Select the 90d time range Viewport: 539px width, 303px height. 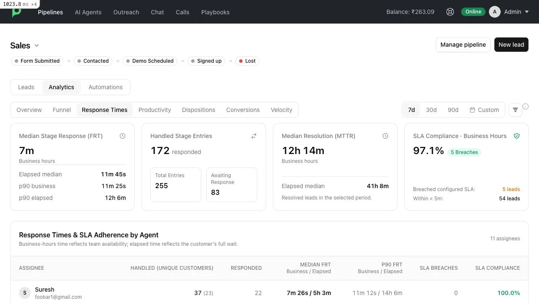pos(453,110)
